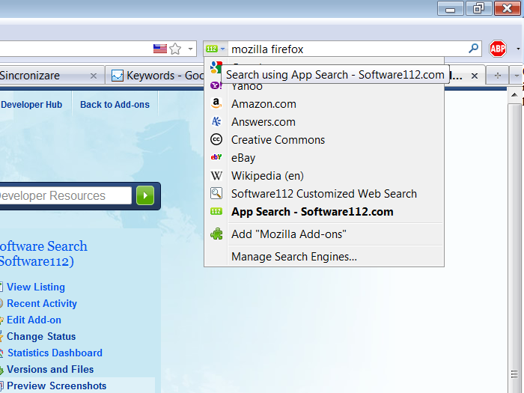Image resolution: width=524 pixels, height=393 pixels.
Task: Open the Change Status link
Action: (41, 336)
